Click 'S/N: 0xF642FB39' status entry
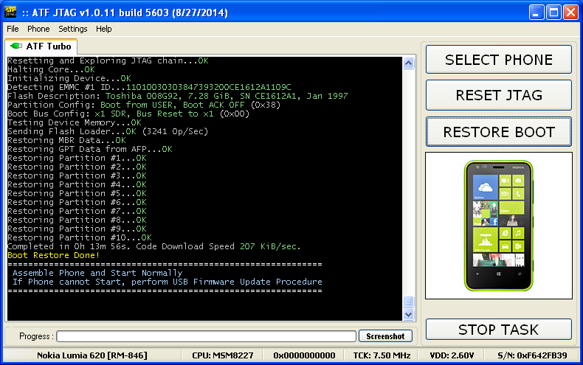The image size is (583, 365). pos(532,355)
